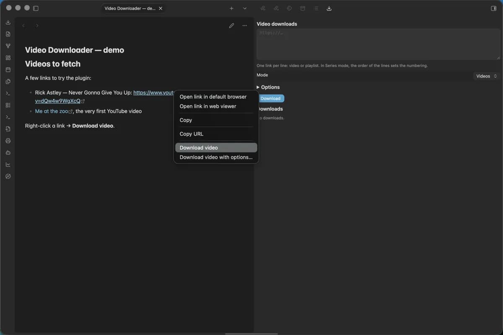This screenshot has height=335, width=503.
Task: Click the printer icon in left ribbon
Action: pos(8,141)
